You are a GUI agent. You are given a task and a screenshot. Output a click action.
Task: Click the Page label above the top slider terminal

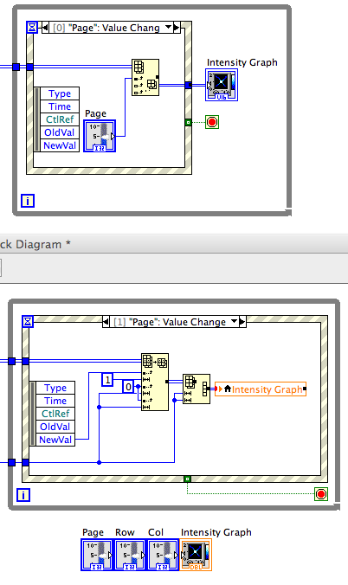coord(95,113)
